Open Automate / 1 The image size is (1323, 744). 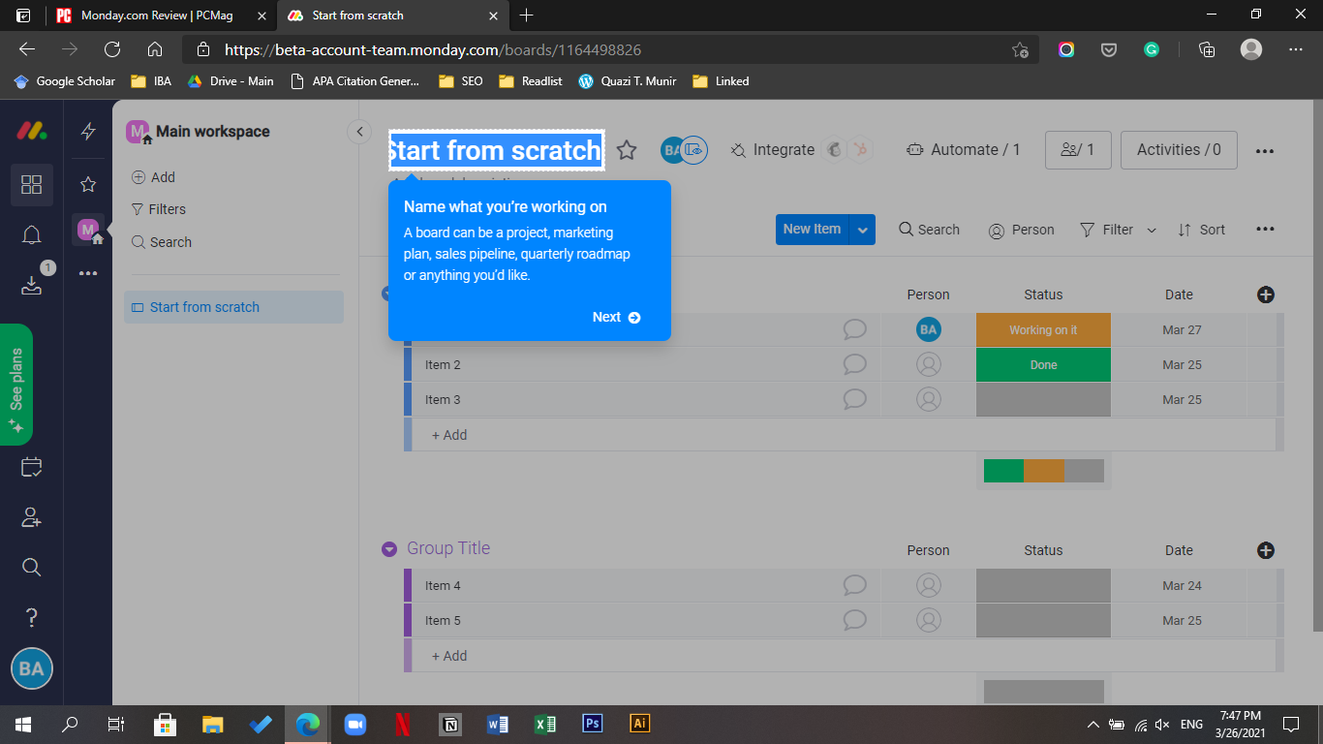tap(963, 150)
